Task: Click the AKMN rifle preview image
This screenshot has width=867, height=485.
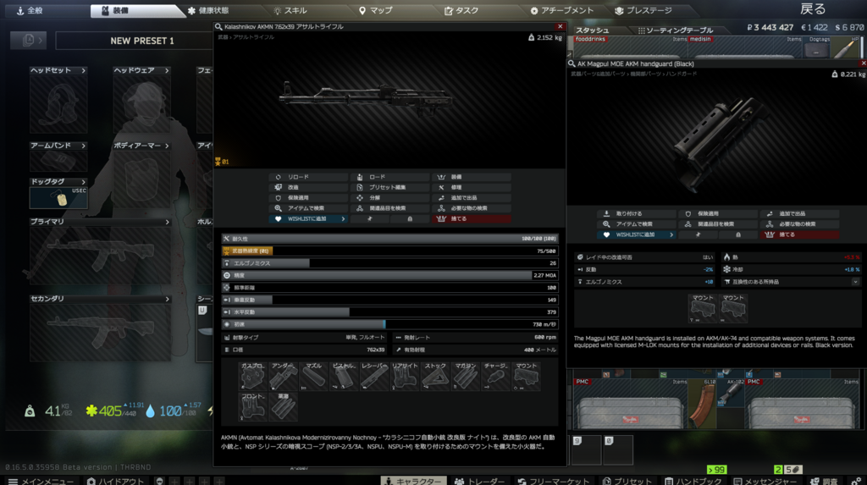Action: (366, 98)
